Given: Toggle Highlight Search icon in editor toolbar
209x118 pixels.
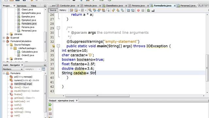Looking at the screenshot, I should click(x=104, y=10).
